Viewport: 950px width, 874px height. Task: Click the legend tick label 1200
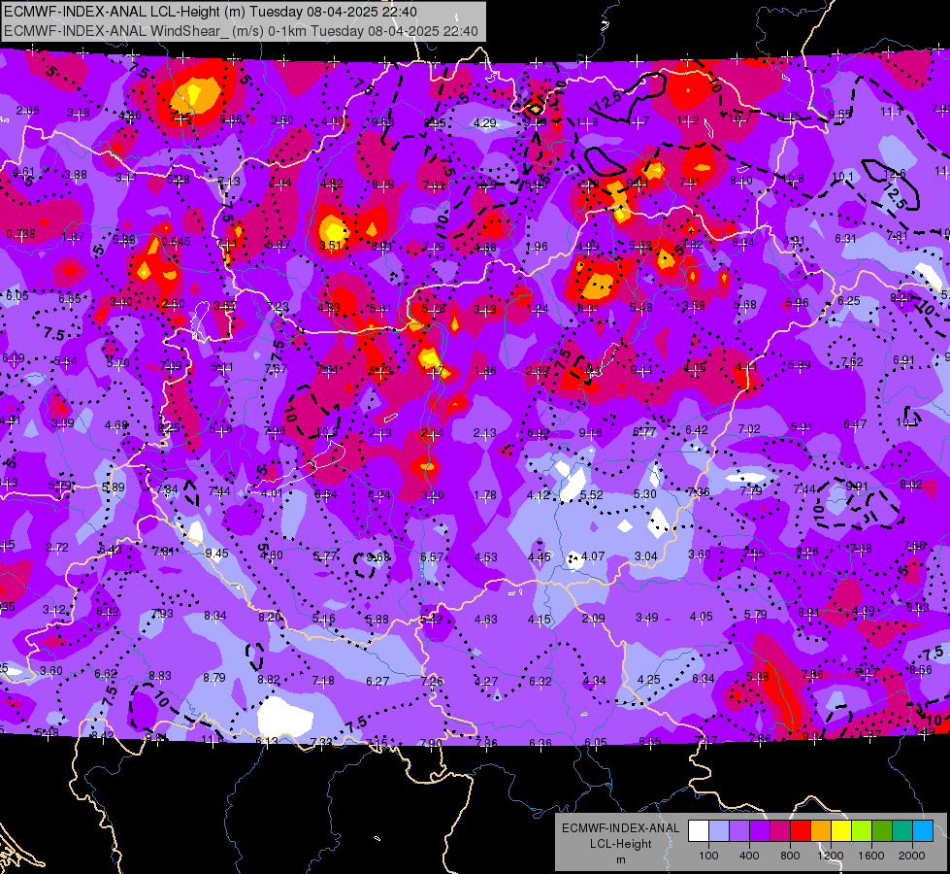coord(831,856)
